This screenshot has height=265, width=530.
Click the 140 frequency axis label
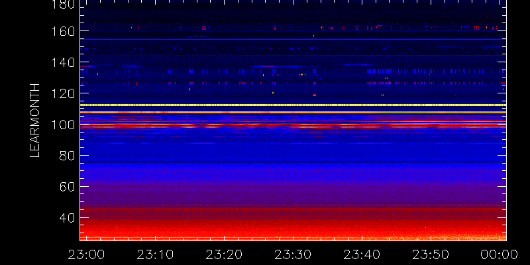(63, 62)
